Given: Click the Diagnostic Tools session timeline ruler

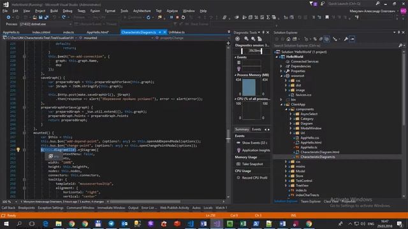Looking at the screenshot, I should pos(251,51).
